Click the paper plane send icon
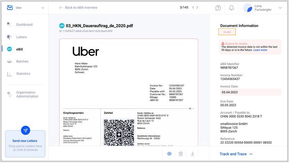 tap(25, 130)
